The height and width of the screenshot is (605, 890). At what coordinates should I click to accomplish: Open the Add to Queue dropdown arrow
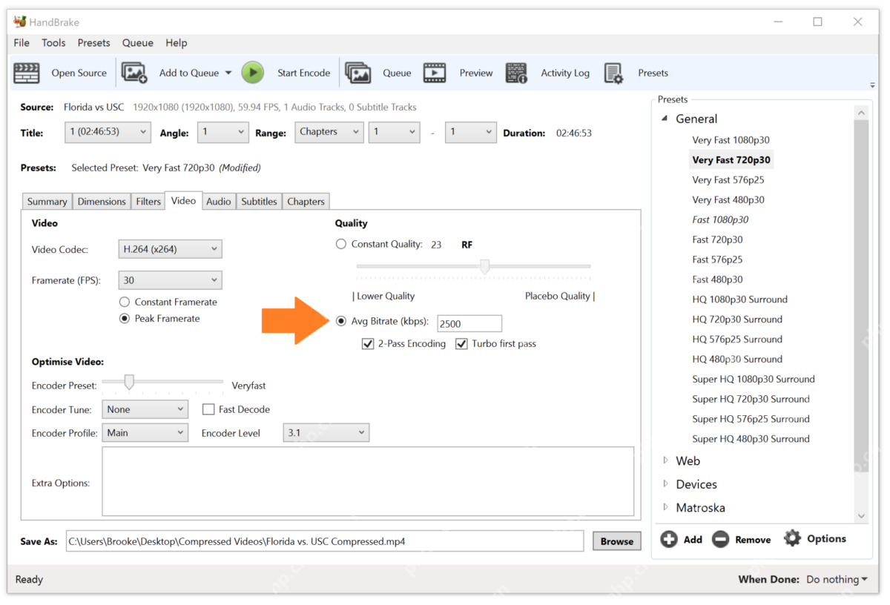point(228,73)
